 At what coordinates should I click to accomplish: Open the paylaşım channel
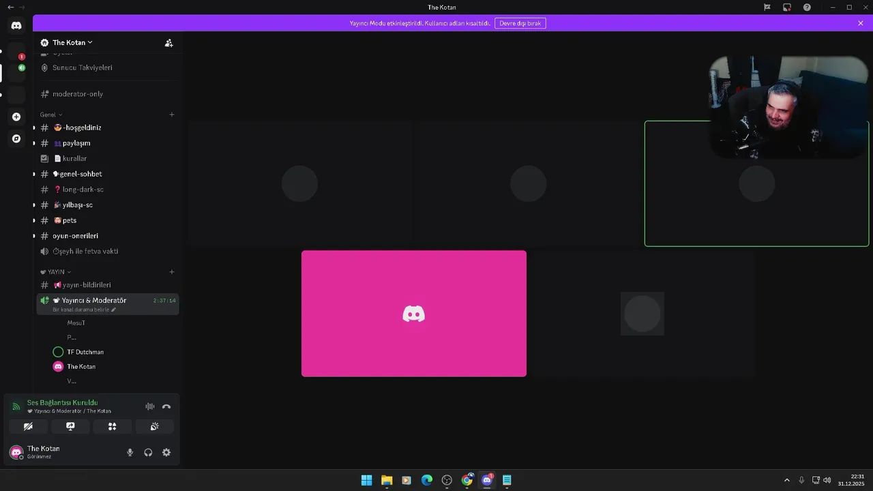point(108,143)
